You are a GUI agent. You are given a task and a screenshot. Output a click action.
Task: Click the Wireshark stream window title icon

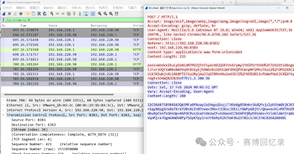[x=146, y=8]
